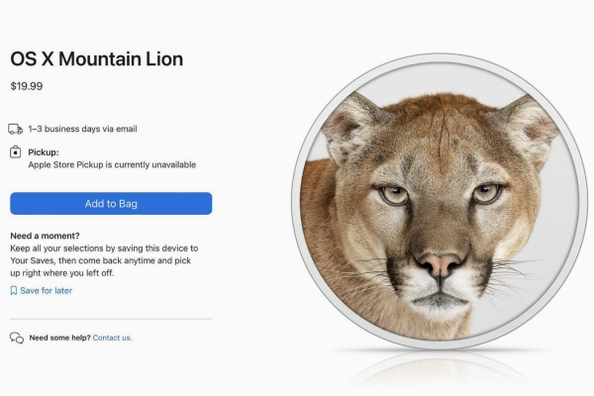Click the Need some help? text
Image resolution: width=594 pixels, height=396 pixels.
(x=59, y=338)
